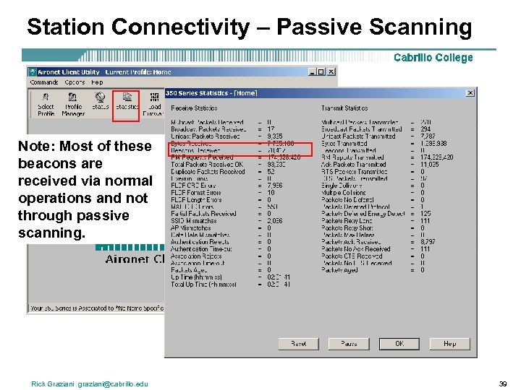
Task: Select the Partial Packets Received label
Action: [203, 214]
